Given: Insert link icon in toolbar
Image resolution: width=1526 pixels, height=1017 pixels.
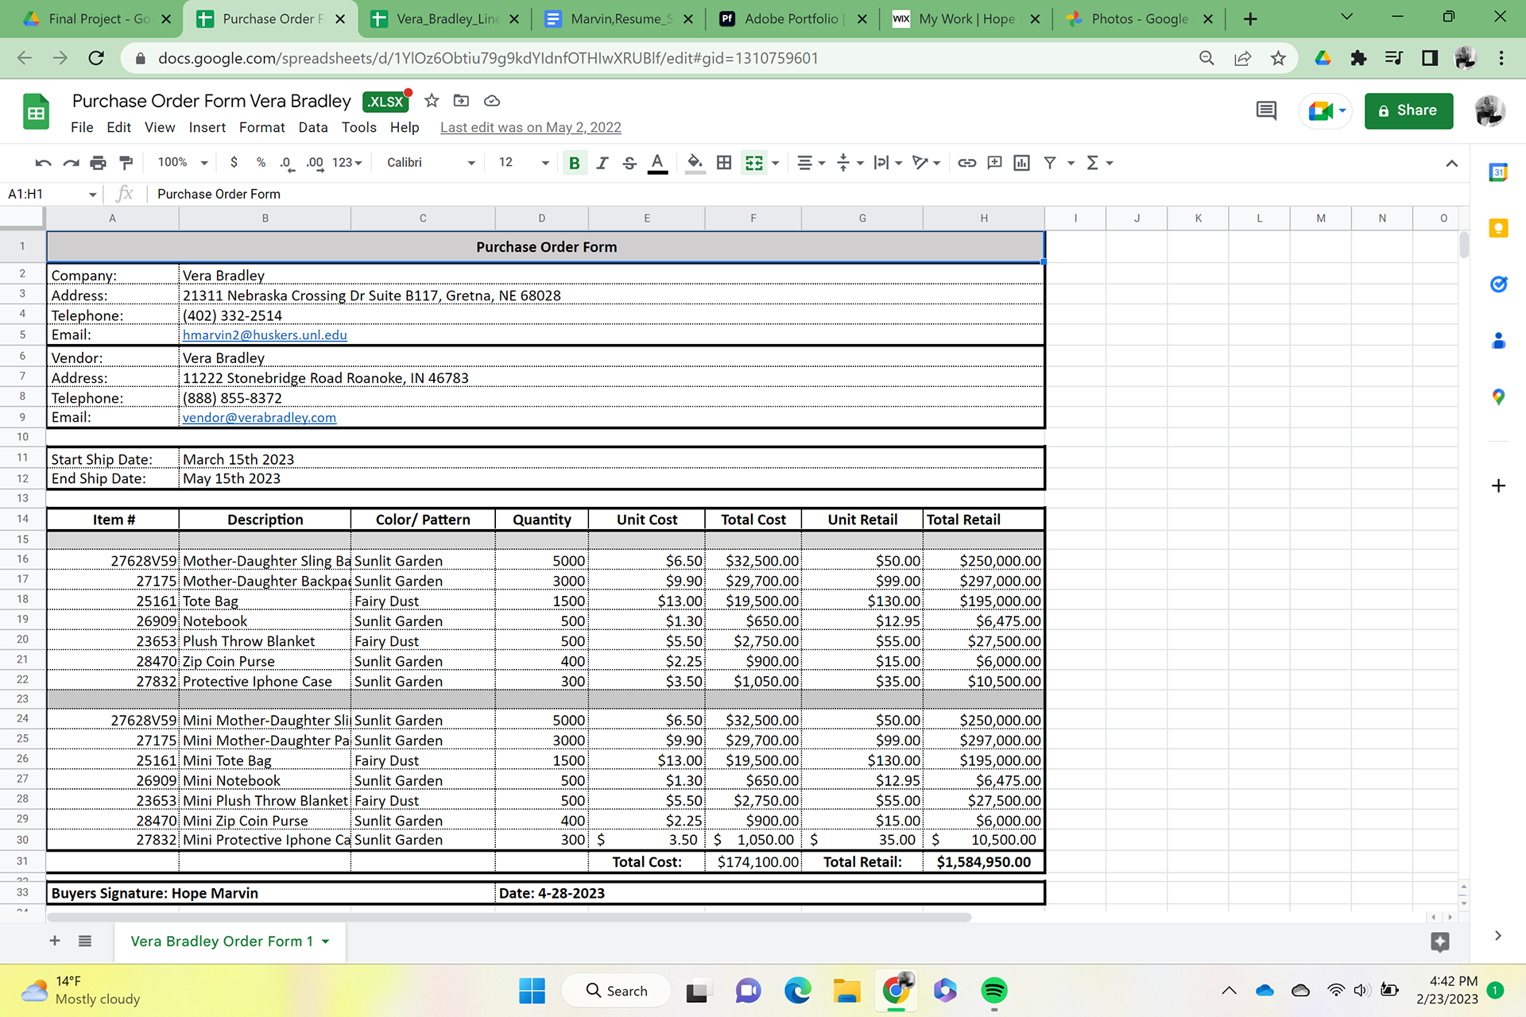Looking at the screenshot, I should pyautogui.click(x=966, y=163).
